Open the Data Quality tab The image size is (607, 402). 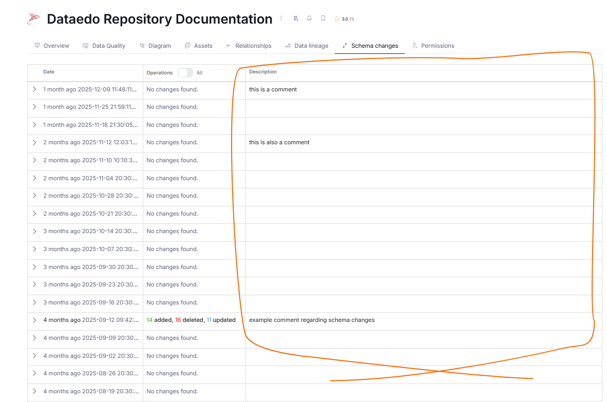[x=104, y=46]
